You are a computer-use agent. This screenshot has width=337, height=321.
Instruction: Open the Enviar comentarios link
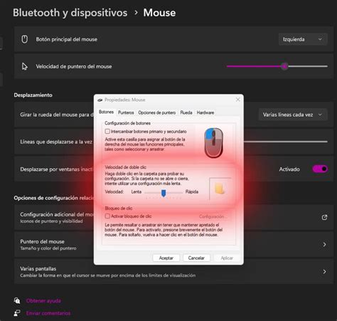pos(48,313)
